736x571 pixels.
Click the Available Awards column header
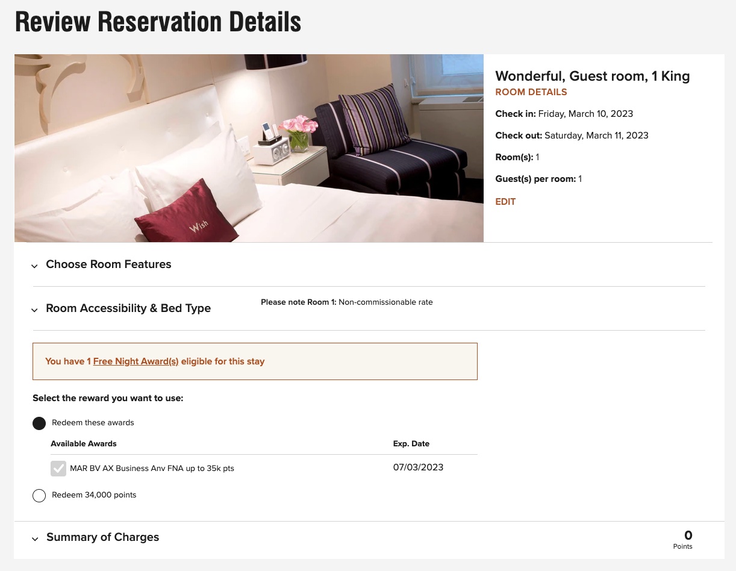83,444
